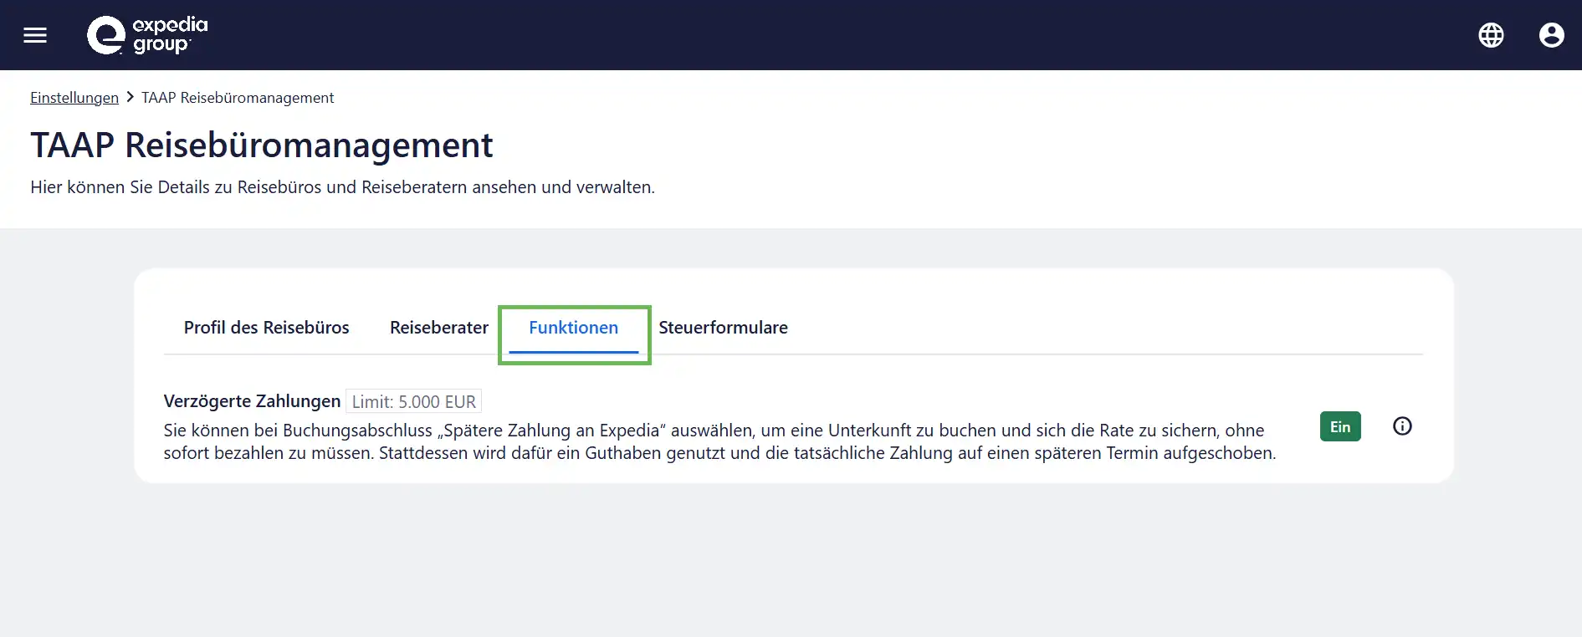Go back to Einstellungen via breadcrumb
1582x637 pixels.
tap(74, 98)
